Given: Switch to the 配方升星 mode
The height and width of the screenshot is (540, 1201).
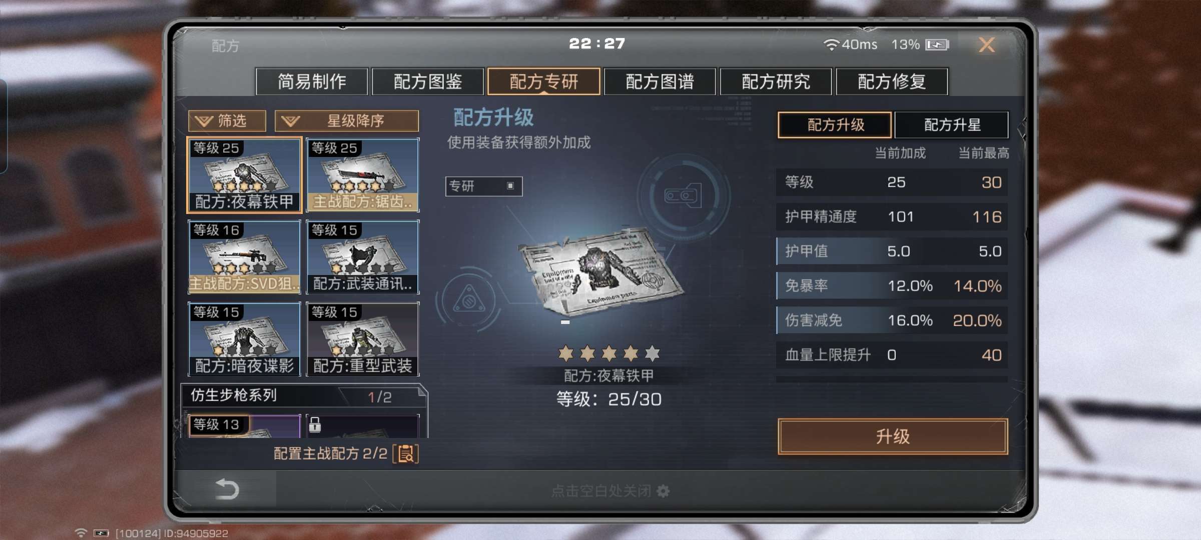Looking at the screenshot, I should 951,124.
